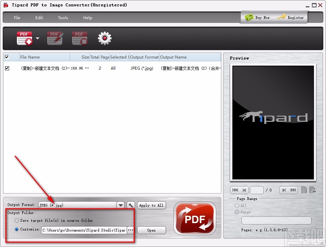The image size is (326, 247).
Task: Open Preferences via the gear icon
Action: click(104, 38)
